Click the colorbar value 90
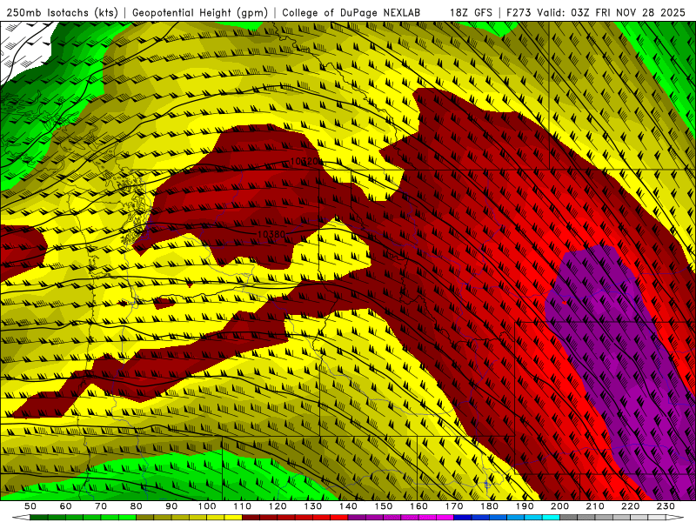The width and height of the screenshot is (696, 522). coord(171,506)
